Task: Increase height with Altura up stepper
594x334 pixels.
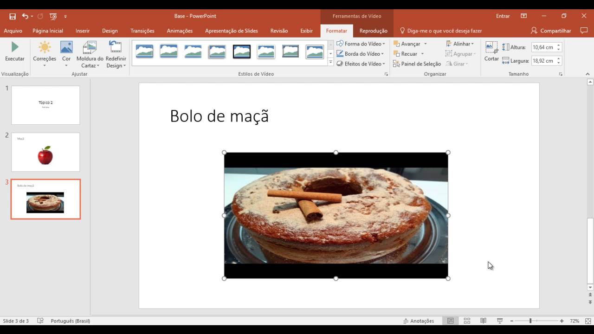Action: [x=558, y=45]
